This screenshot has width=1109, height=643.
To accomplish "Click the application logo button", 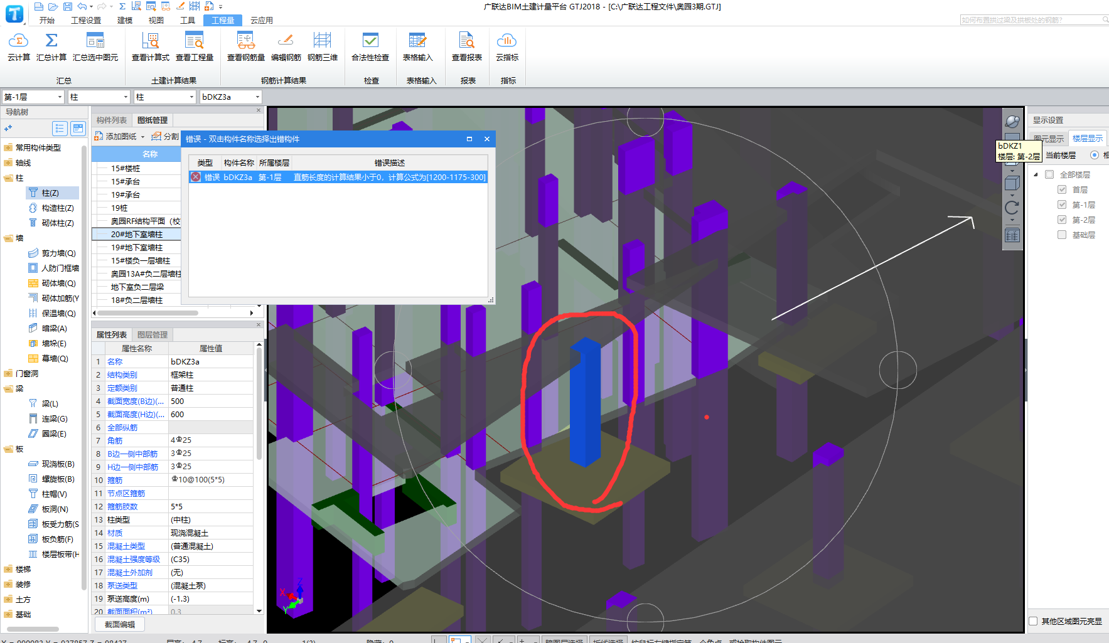I will point(14,13).
